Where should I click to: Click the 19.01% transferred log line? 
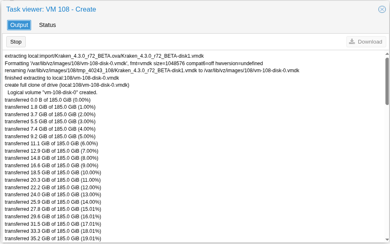(x=53, y=239)
